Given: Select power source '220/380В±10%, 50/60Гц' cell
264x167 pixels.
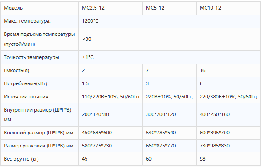Looking at the screenshot, I should click(x=228, y=97).
